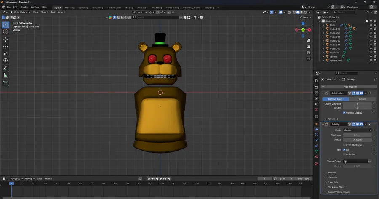Viewport: 379px width, 199px height.
Task: Switch to the Geometry Nodes workspace tab
Action: 192,8
